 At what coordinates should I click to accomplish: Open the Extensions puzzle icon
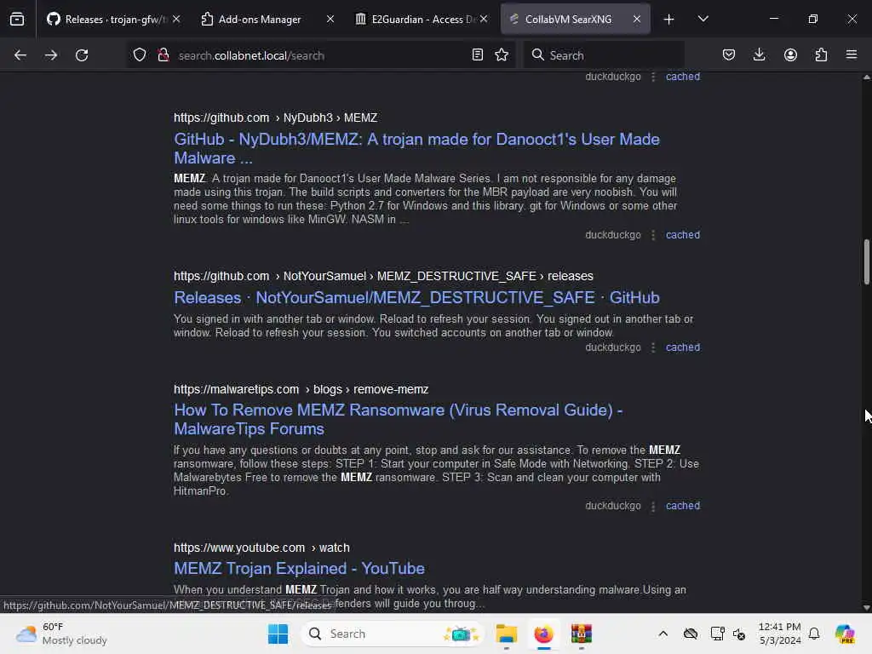pos(821,54)
